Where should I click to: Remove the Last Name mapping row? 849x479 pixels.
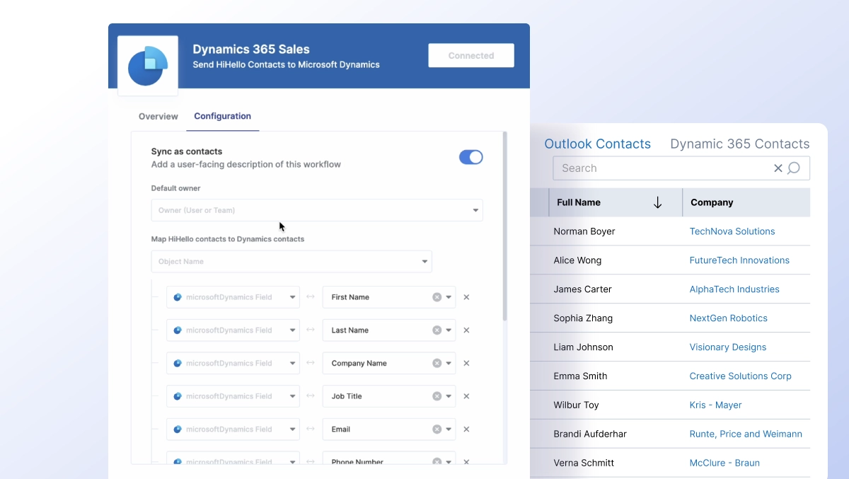click(x=466, y=330)
